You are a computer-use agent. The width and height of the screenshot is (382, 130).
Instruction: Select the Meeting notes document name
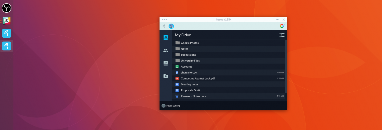pyautogui.click(x=190, y=84)
